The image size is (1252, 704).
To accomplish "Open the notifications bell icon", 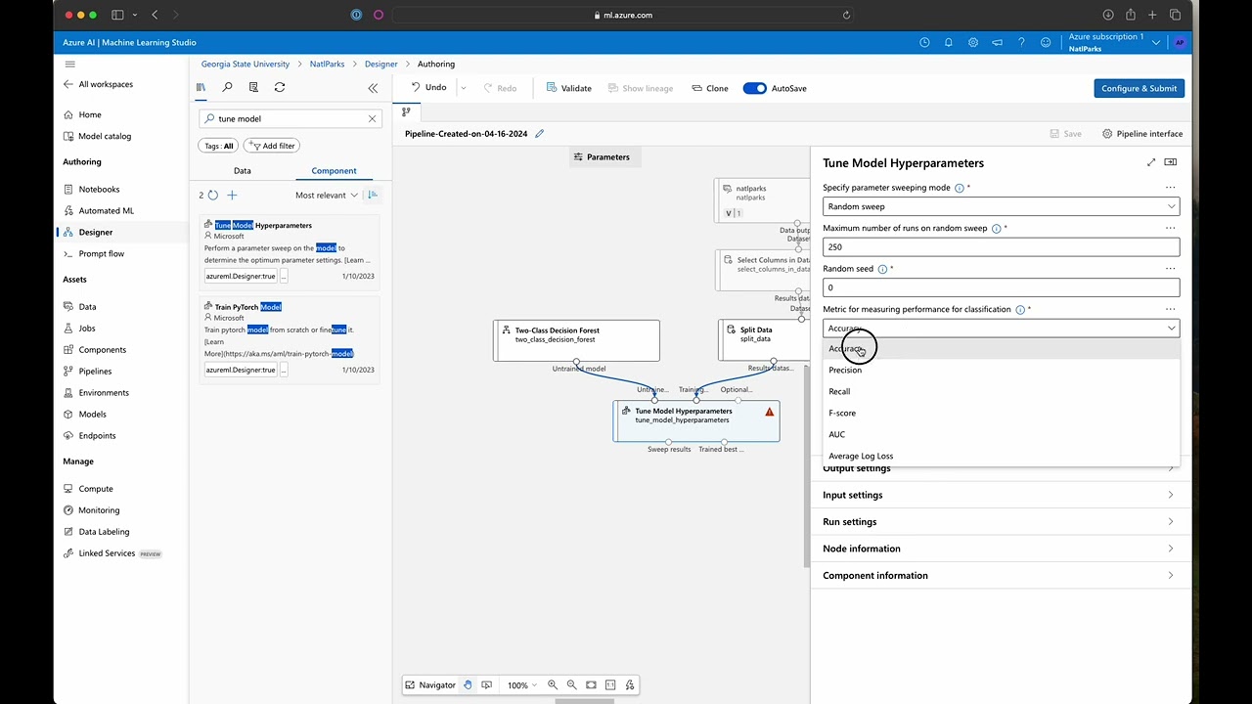I will pos(949,43).
